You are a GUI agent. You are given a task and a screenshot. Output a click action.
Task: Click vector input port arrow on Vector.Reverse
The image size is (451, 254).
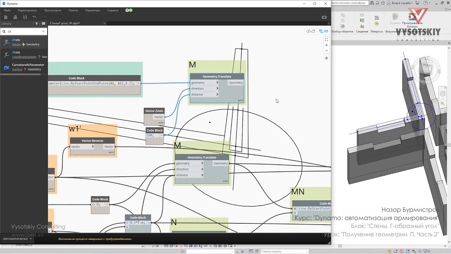(93, 147)
